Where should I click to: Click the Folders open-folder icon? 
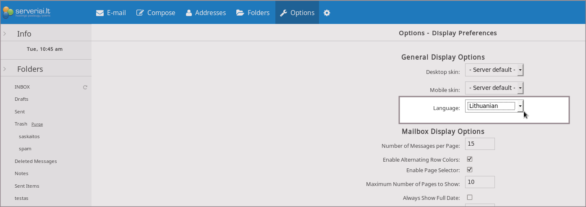pyautogui.click(x=240, y=13)
